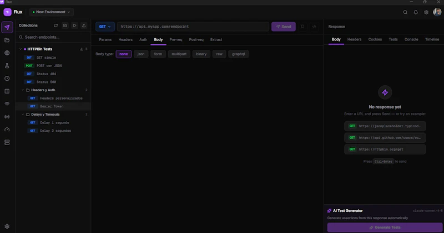Switch to the Pre-req tab
The width and height of the screenshot is (444, 233).
[x=176, y=39]
